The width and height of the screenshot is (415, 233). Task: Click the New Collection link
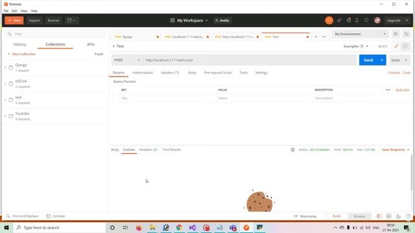21,54
